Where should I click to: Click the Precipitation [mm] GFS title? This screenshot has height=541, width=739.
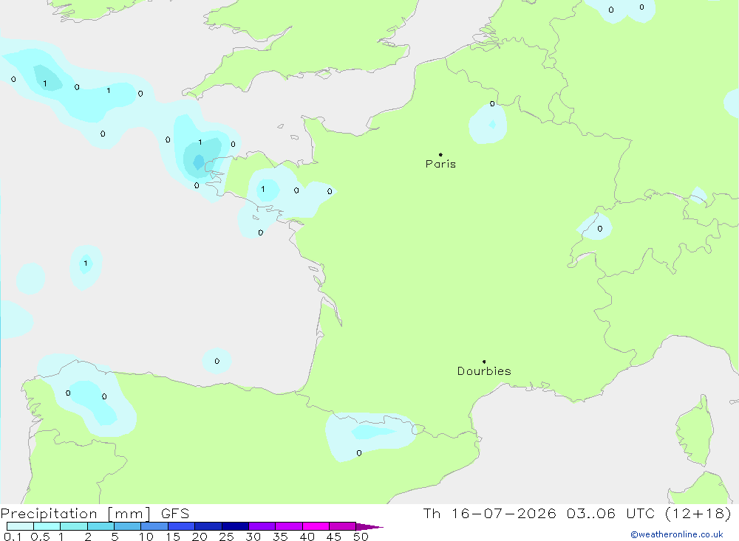(x=95, y=513)
